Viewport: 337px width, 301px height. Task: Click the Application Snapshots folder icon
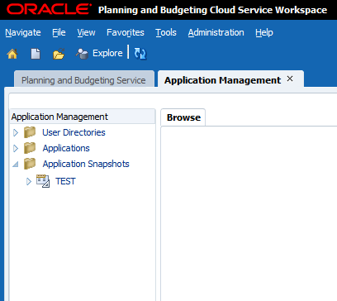click(30, 164)
